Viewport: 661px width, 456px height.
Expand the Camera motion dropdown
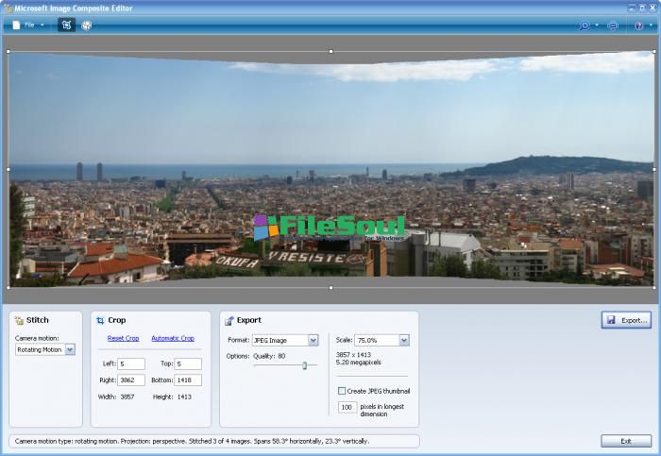click(70, 349)
